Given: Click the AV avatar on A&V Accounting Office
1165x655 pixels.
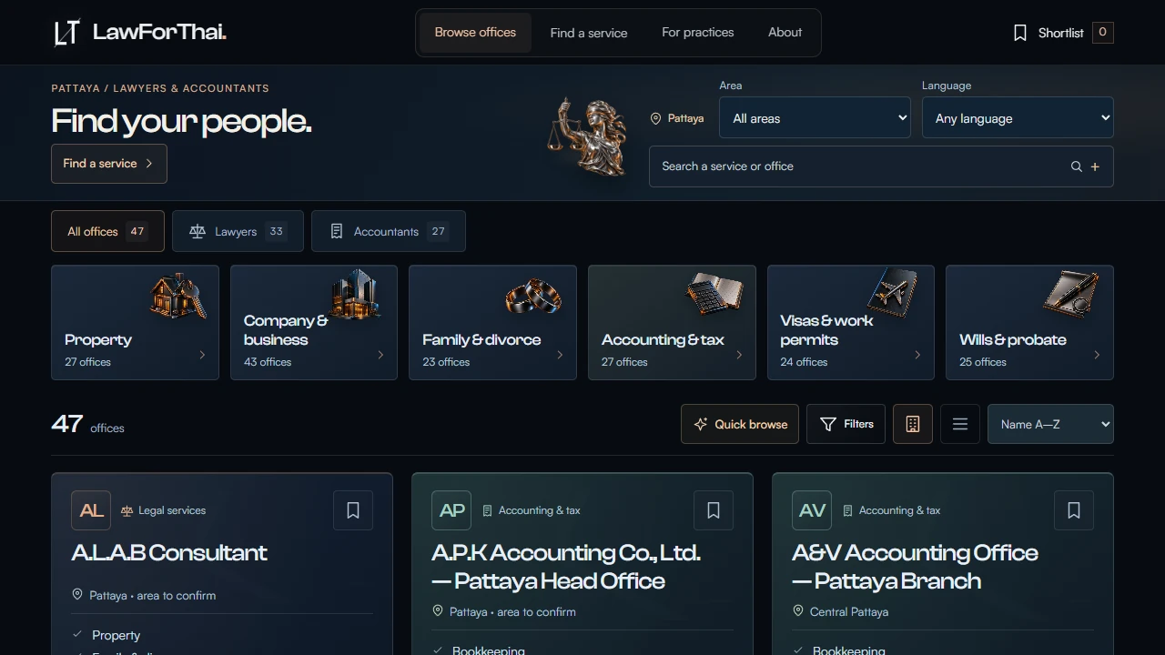Looking at the screenshot, I should [812, 510].
